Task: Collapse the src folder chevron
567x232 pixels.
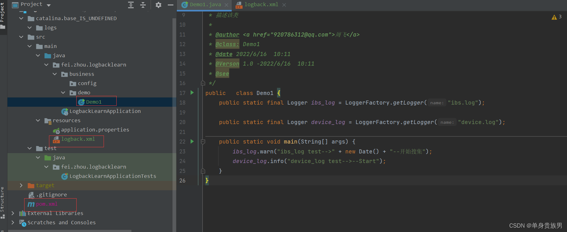Action: point(21,37)
